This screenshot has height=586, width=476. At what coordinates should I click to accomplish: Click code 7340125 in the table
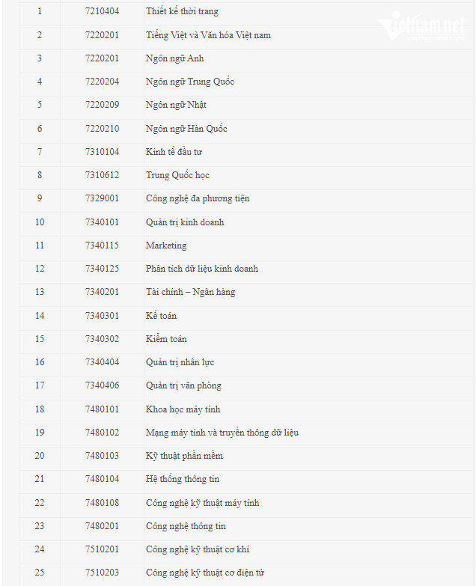coord(102,269)
